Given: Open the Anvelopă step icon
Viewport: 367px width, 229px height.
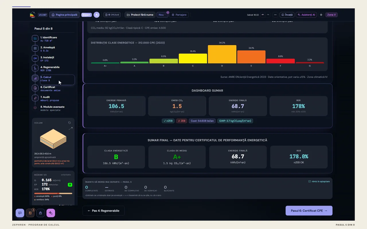Looking at the screenshot, I should (35, 48).
